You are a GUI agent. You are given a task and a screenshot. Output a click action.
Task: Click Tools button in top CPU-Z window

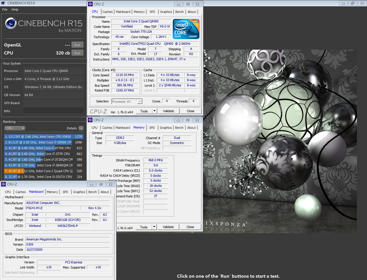[144, 111]
